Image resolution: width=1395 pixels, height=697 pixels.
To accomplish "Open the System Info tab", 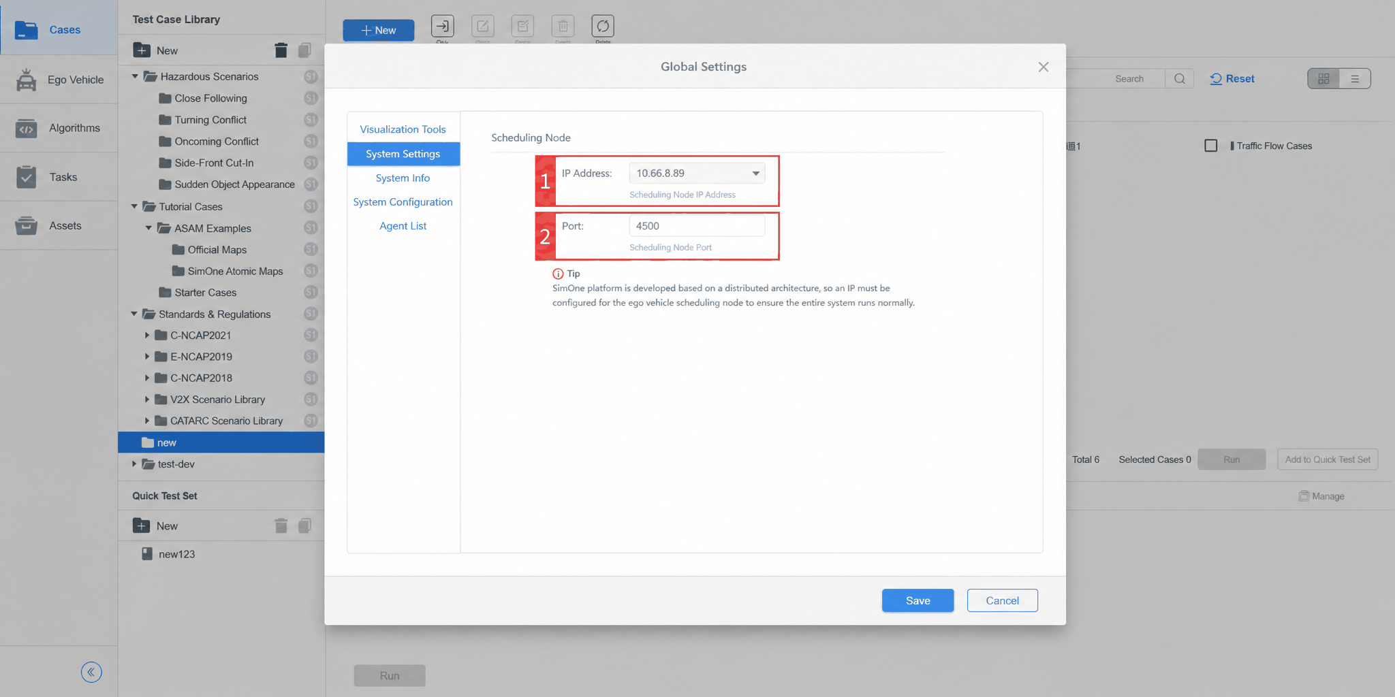I will click(x=403, y=178).
